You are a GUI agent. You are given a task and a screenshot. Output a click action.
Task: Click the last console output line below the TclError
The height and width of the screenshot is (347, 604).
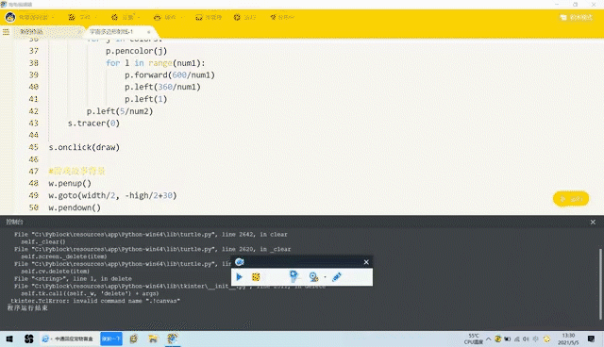tap(27, 308)
